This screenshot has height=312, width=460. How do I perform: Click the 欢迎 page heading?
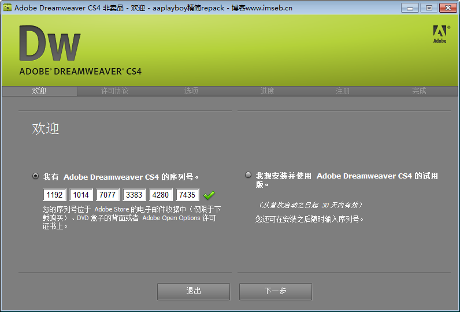click(46, 128)
